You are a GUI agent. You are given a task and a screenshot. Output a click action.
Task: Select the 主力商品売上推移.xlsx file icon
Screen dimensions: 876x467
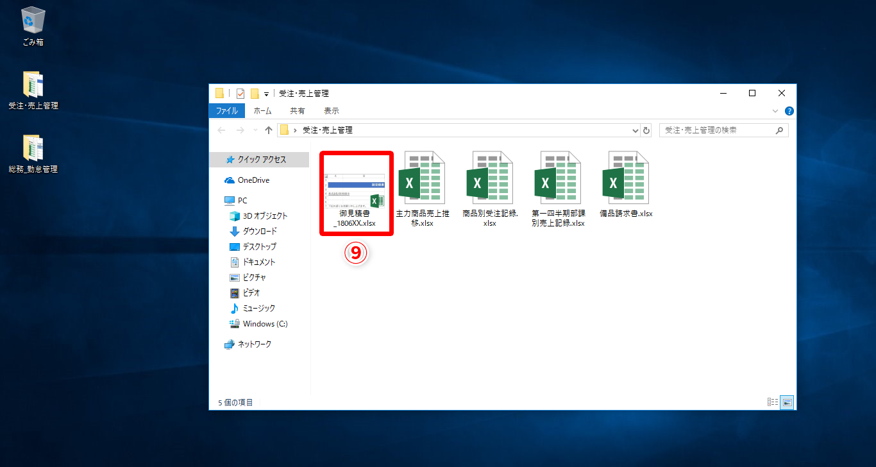(x=422, y=178)
